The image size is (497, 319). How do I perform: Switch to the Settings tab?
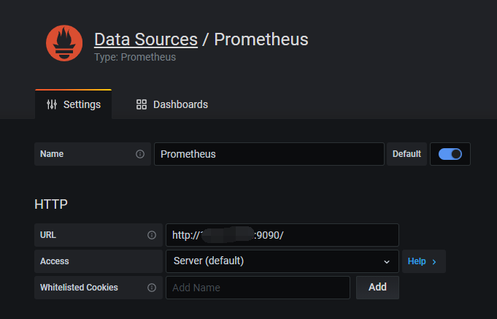click(73, 104)
